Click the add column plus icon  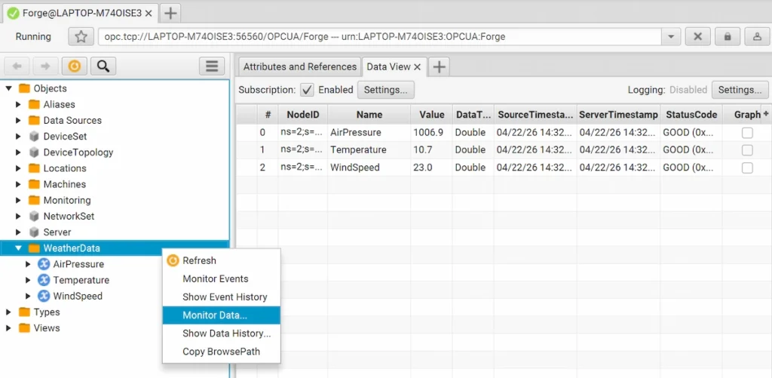click(766, 114)
